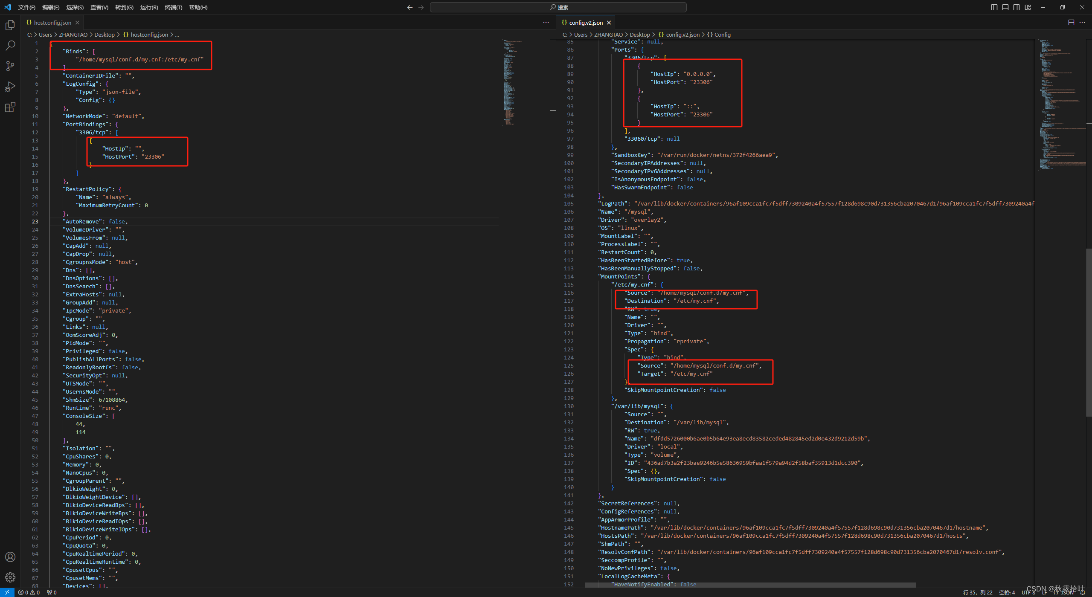Open Customize Layout icon in title bar

1028,7
